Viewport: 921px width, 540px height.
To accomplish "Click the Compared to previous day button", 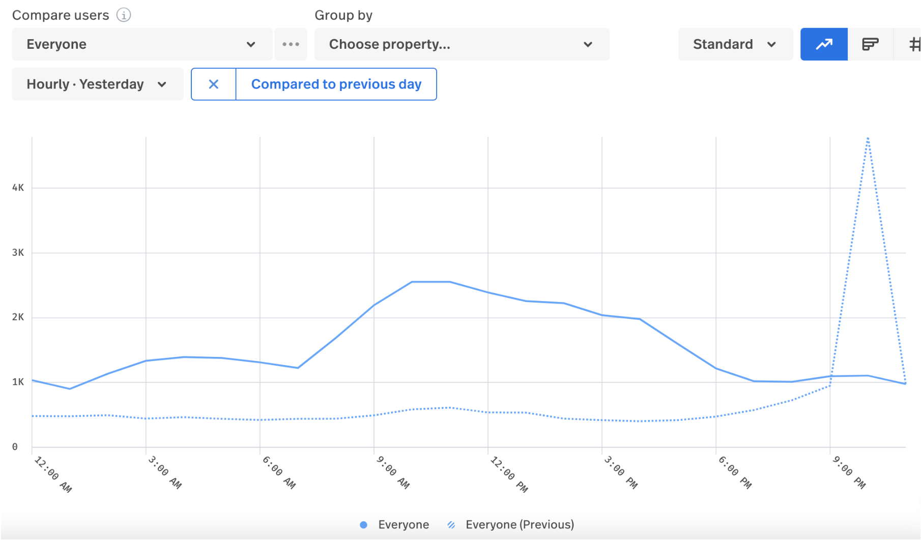I will 336,84.
